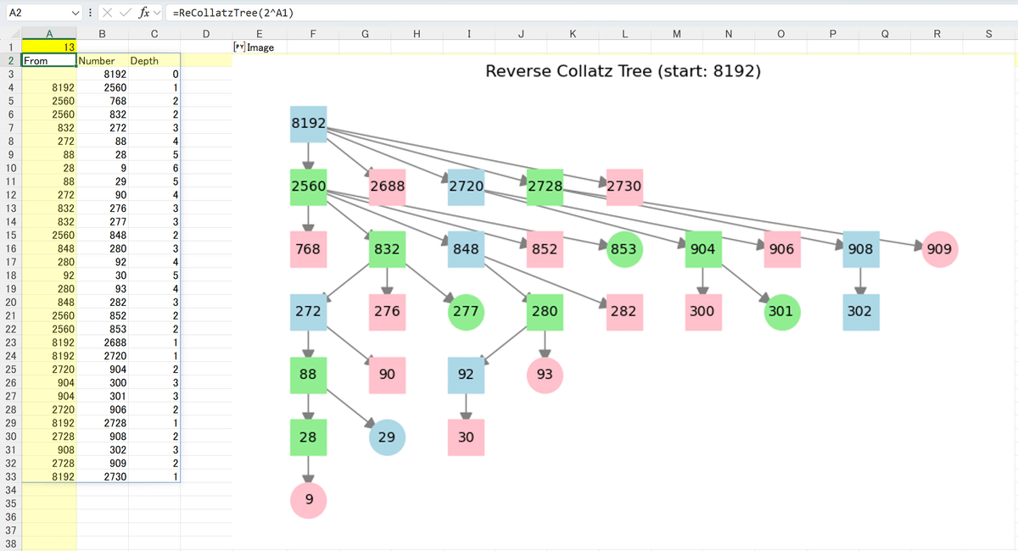Click the pink circle 9 node
This screenshot has height=551, width=1018.
pos(308,500)
